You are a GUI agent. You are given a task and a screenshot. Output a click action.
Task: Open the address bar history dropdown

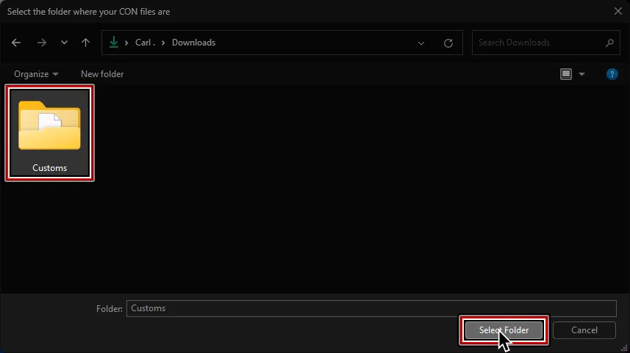coord(421,43)
